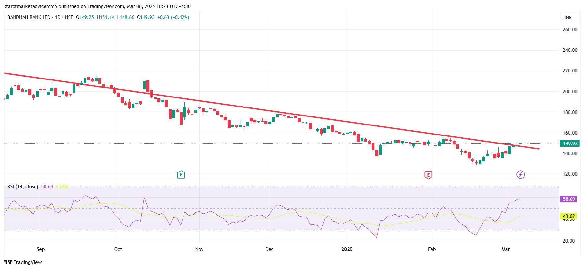Click the green earnings E marker

[181, 175]
